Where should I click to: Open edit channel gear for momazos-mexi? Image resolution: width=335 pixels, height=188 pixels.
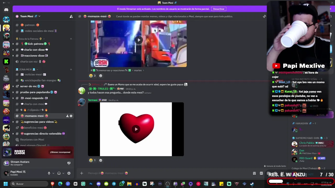click(x=71, y=116)
